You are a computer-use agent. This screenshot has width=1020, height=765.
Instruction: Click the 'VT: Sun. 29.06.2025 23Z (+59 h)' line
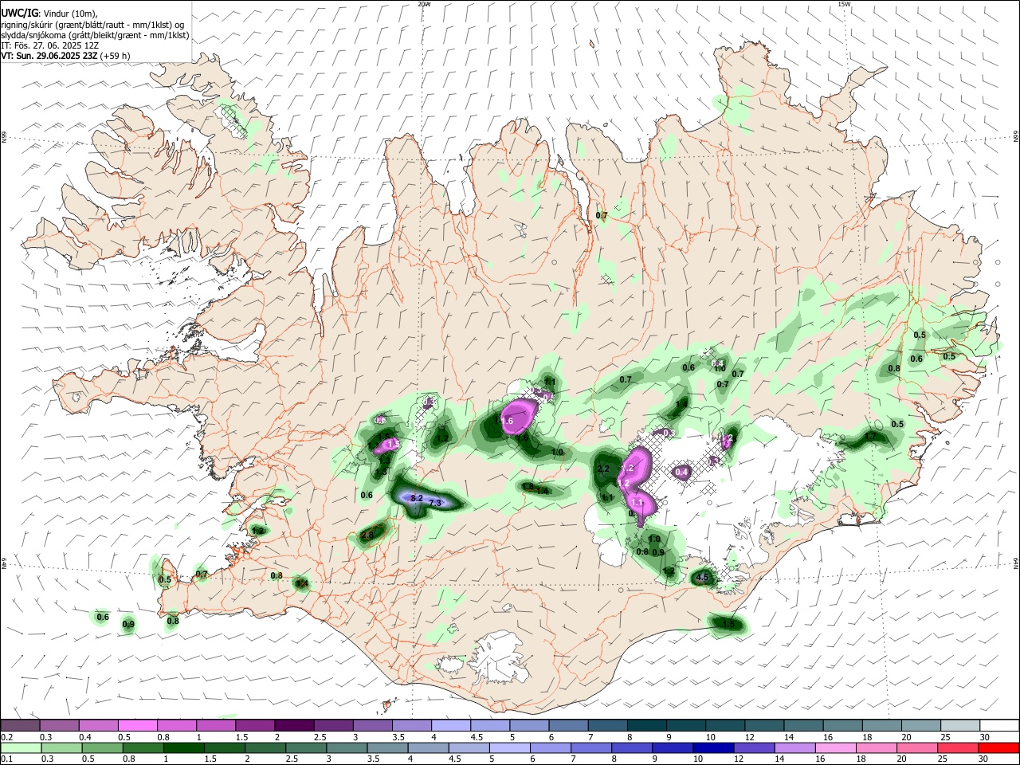pyautogui.click(x=65, y=56)
